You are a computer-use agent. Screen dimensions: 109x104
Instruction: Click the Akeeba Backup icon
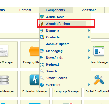42,24
